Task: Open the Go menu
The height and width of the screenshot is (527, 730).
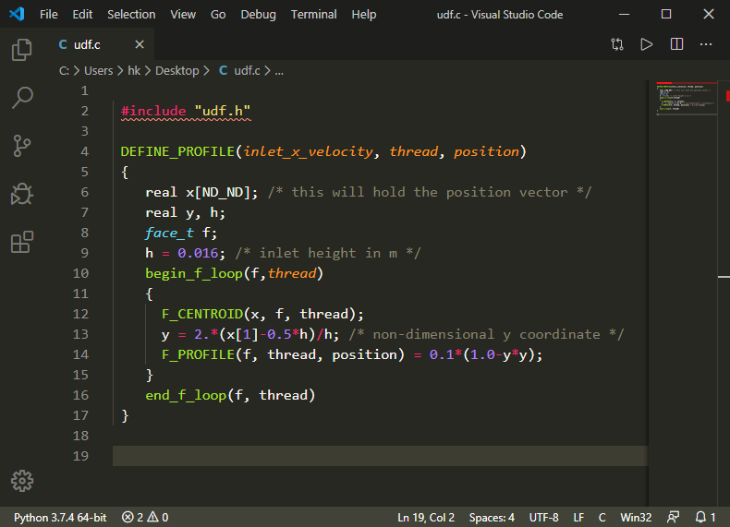Action: [218, 15]
